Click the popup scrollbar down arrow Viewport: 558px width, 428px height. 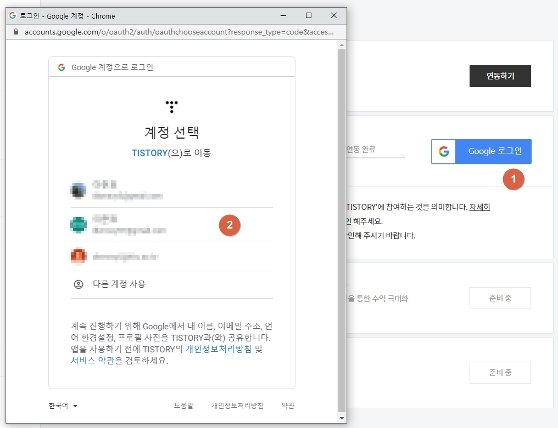(x=342, y=418)
